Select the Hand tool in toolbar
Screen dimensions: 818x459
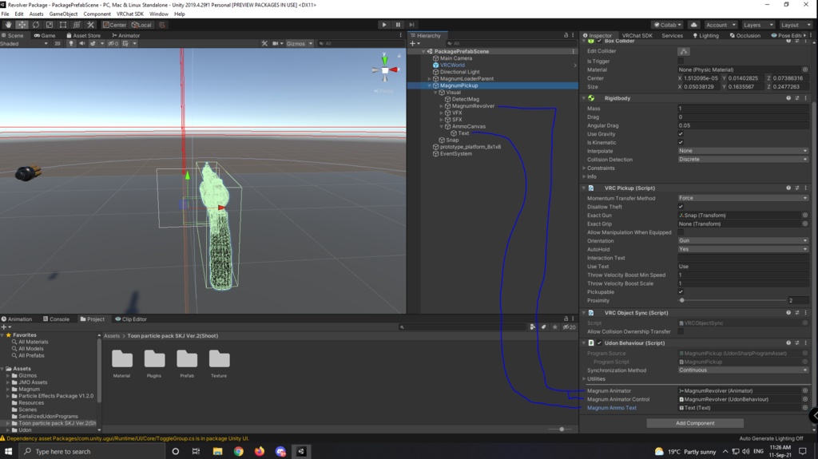8,25
